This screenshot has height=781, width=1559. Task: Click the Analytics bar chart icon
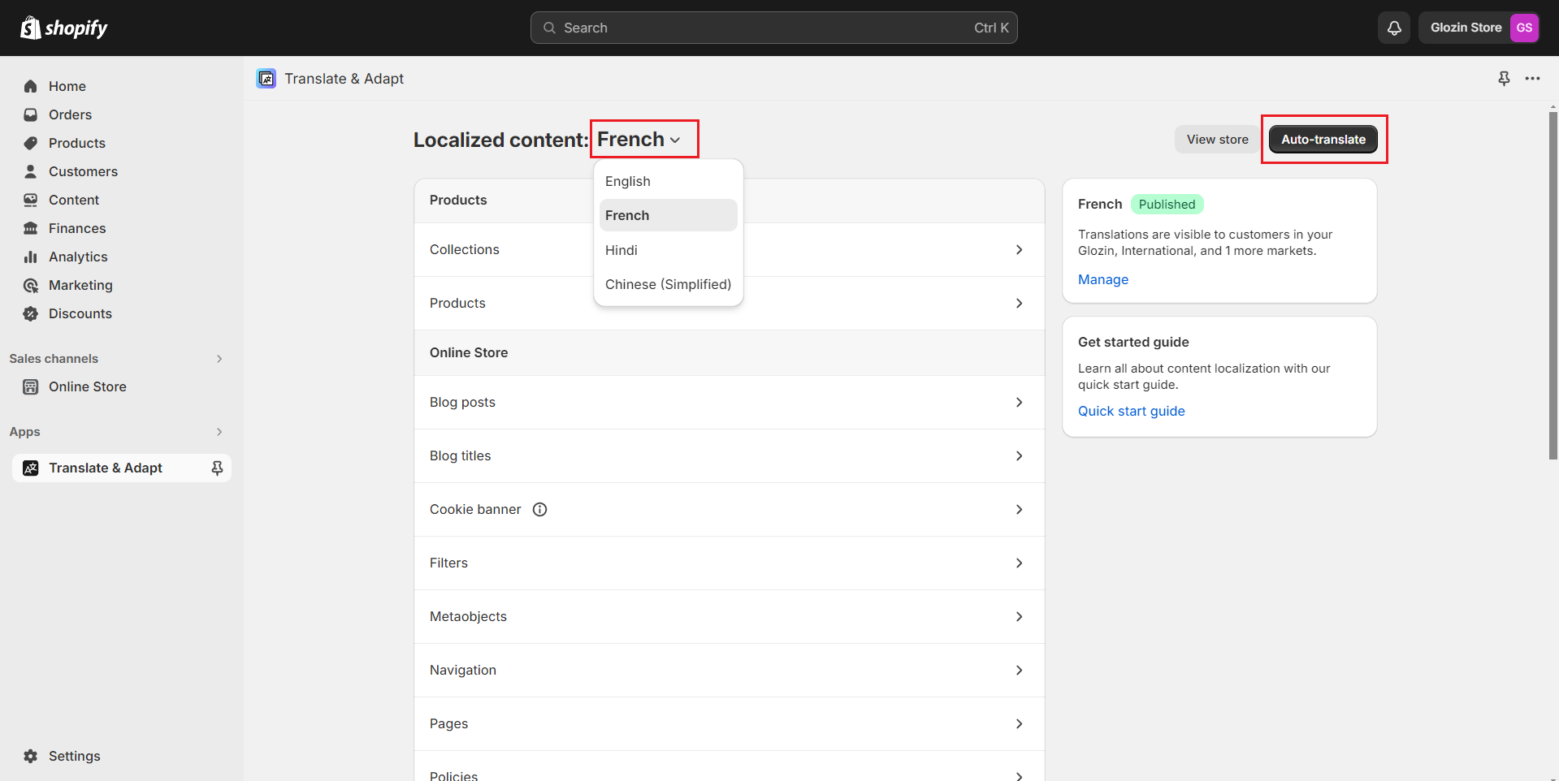(31, 257)
